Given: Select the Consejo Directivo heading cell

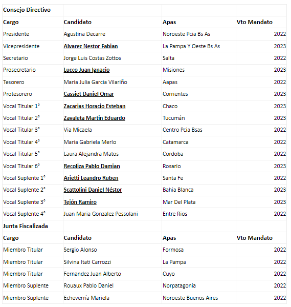Looking at the screenshot, I should point(33,10).
